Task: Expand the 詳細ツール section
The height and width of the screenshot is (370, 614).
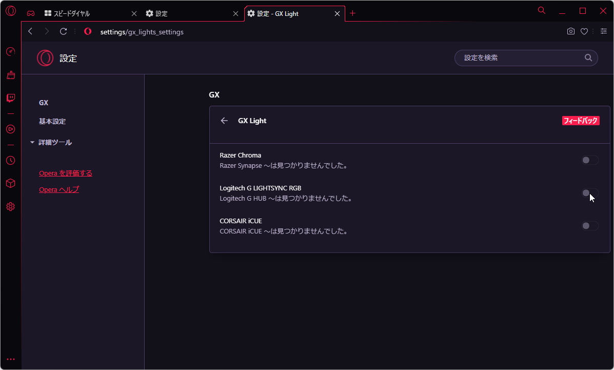Action: click(x=51, y=142)
